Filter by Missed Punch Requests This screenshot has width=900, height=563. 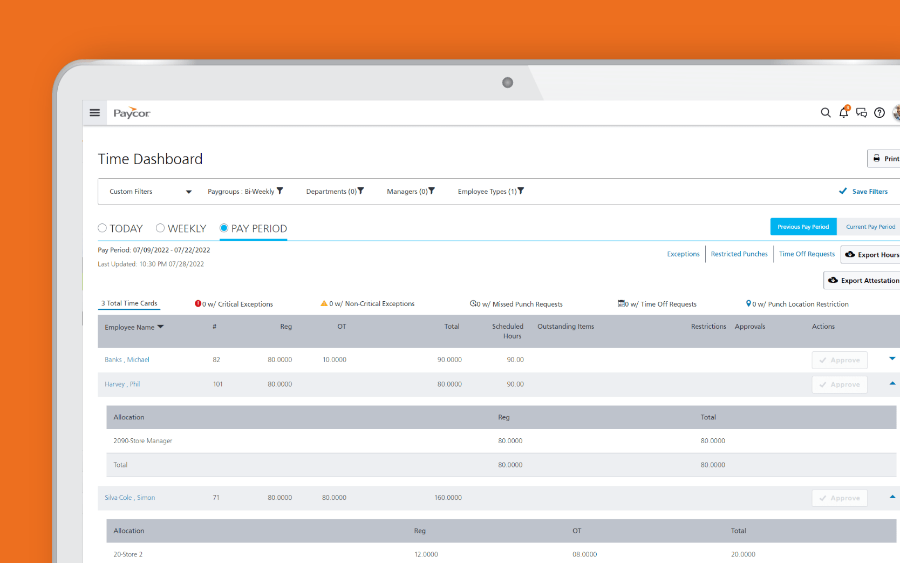click(516, 304)
